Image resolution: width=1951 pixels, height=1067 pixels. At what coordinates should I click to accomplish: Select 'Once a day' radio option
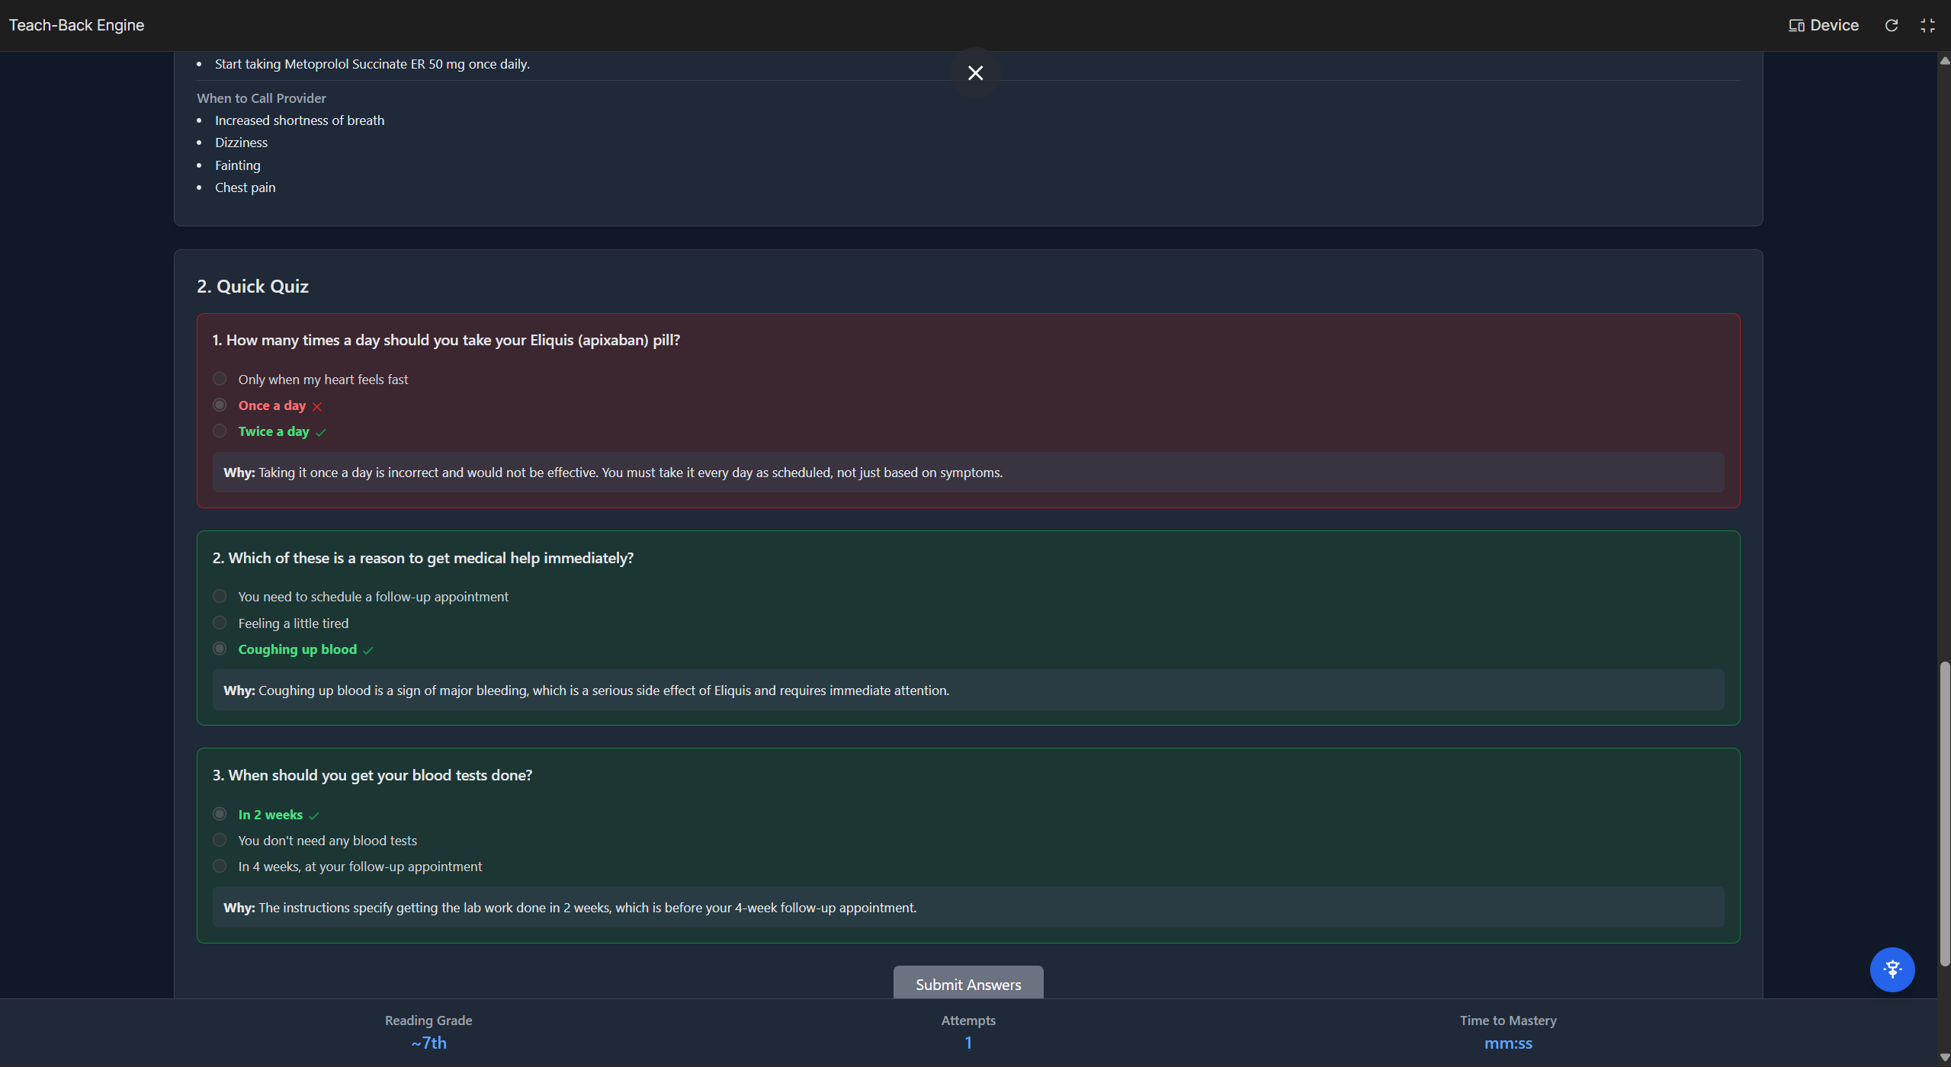point(220,405)
